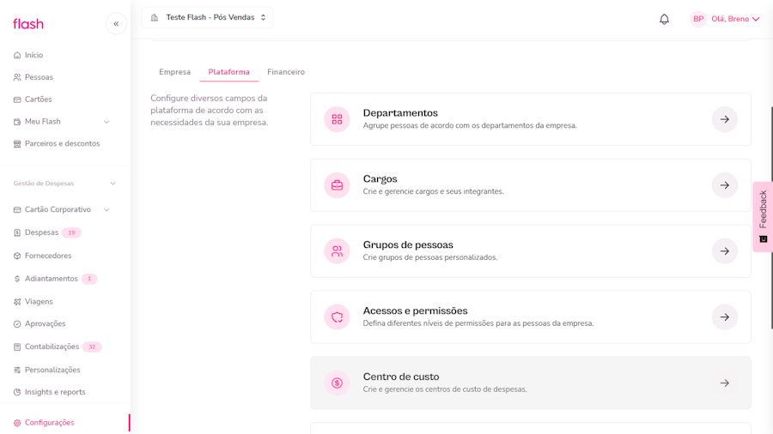Click the Adiantamentos 1 count badge
The height and width of the screenshot is (434, 773).
pos(89,279)
